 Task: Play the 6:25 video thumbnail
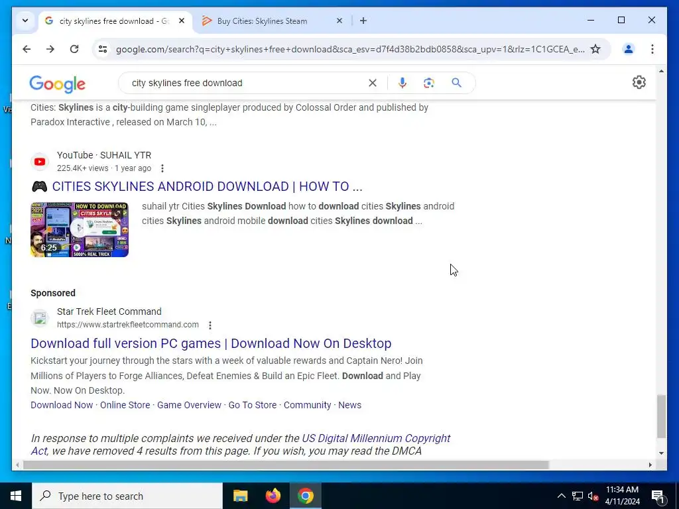click(80, 229)
